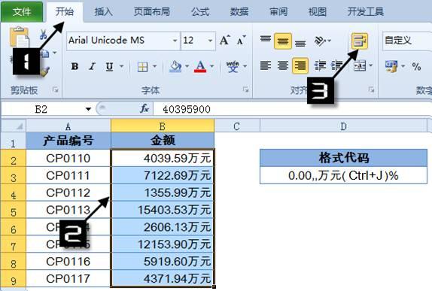Select cell CP0116
Image resolution: width=432 pixels, height=291 pixels.
68,261
